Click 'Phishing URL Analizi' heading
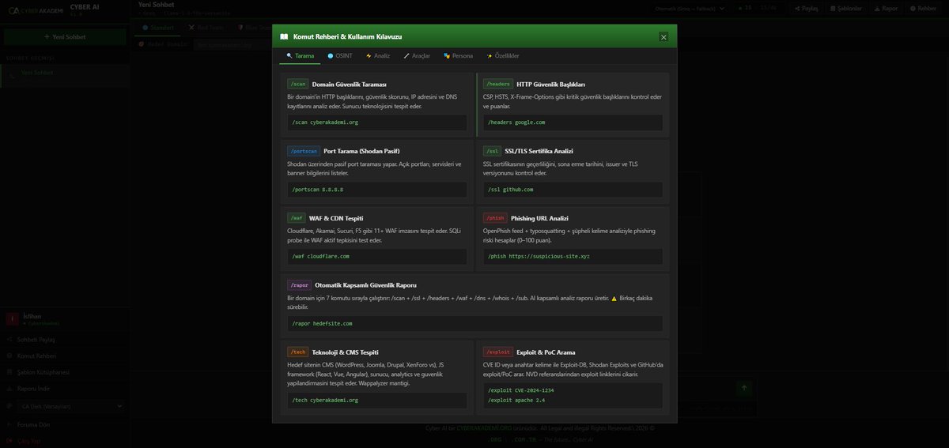This screenshot has width=949, height=448. 539,218
